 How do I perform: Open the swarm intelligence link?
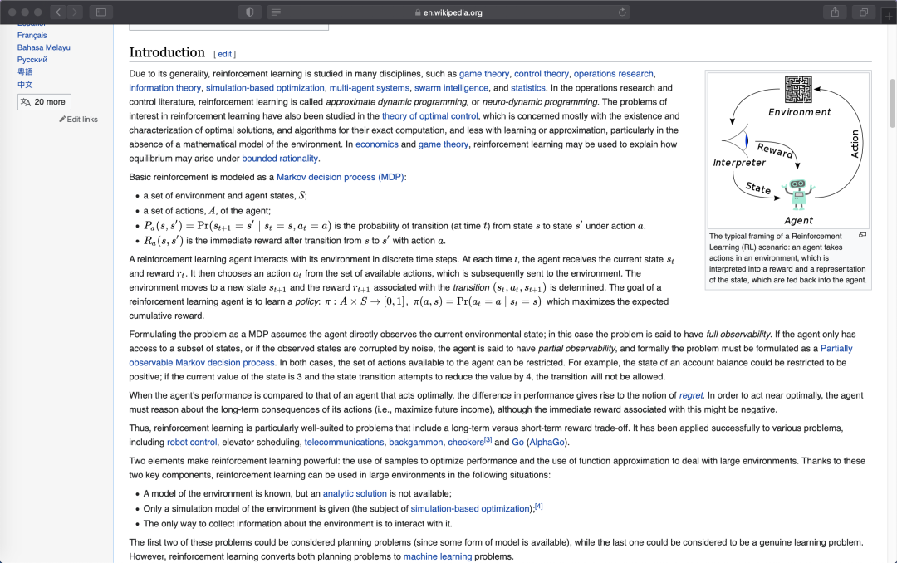click(451, 88)
